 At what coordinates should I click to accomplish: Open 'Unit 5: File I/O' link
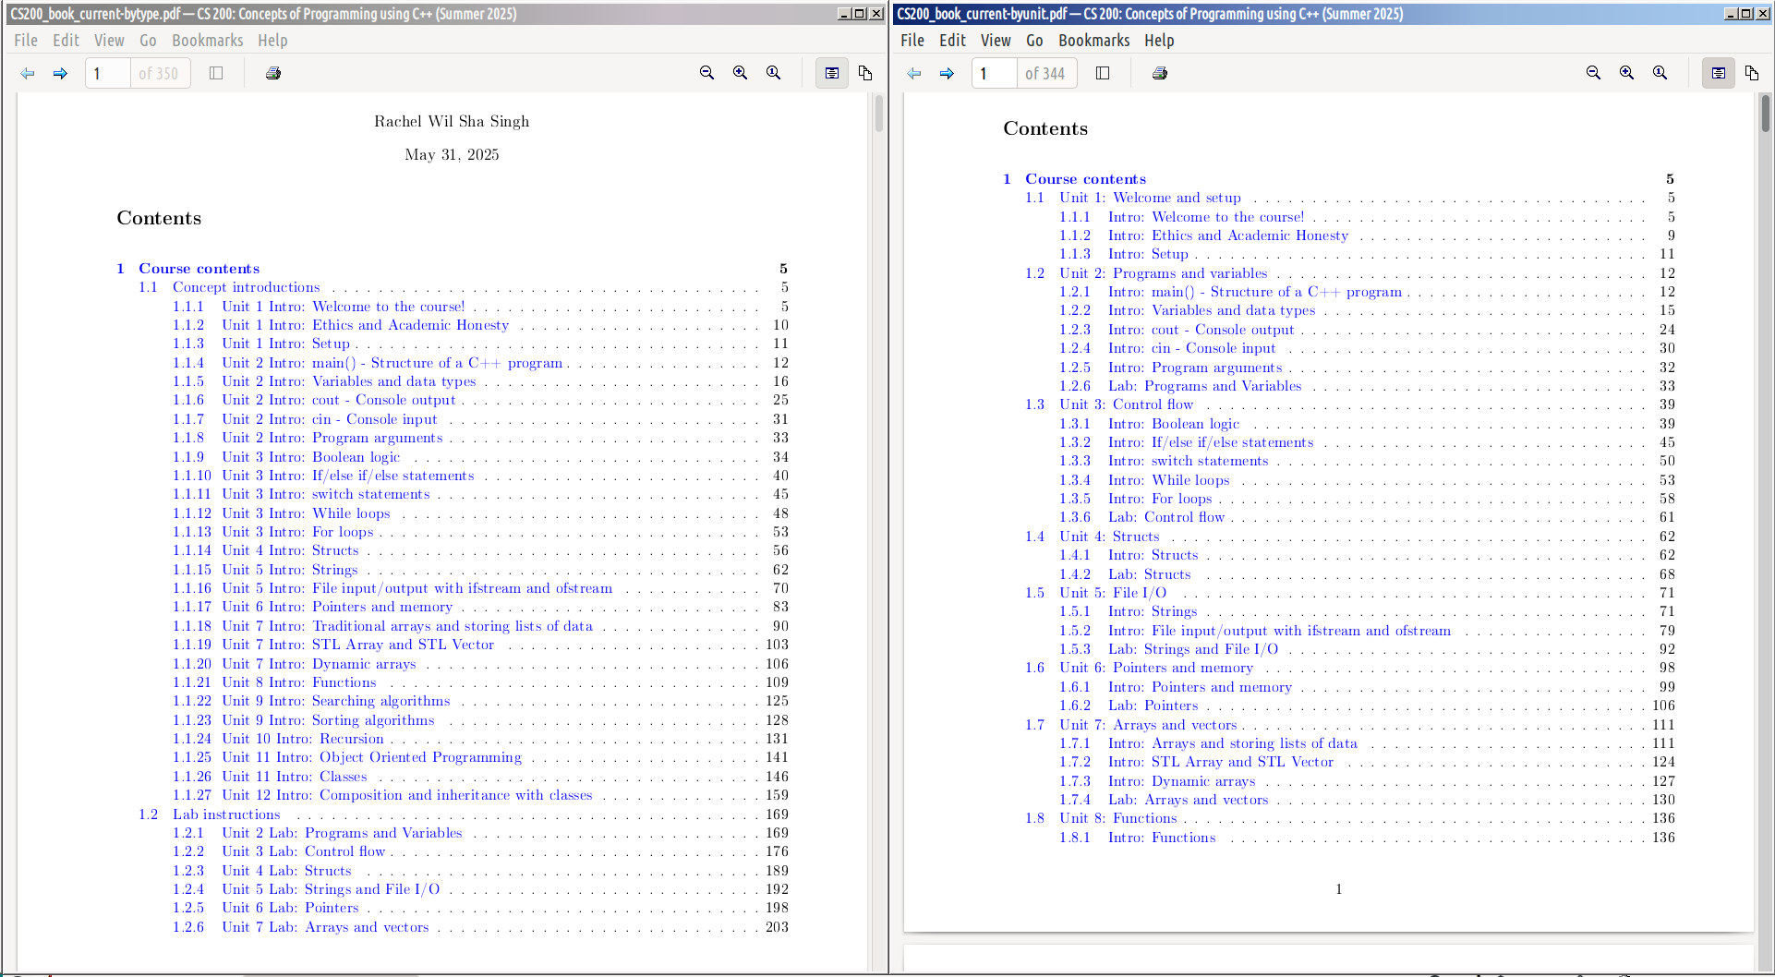pyautogui.click(x=1112, y=593)
